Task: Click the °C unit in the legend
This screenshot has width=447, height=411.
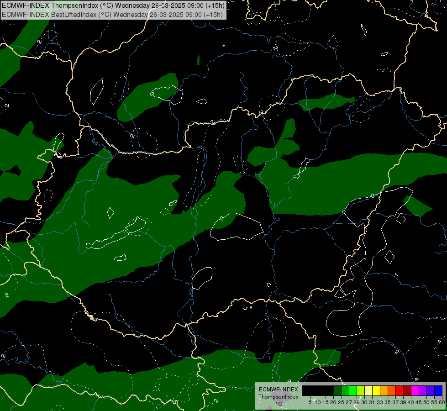Action: click(x=279, y=404)
